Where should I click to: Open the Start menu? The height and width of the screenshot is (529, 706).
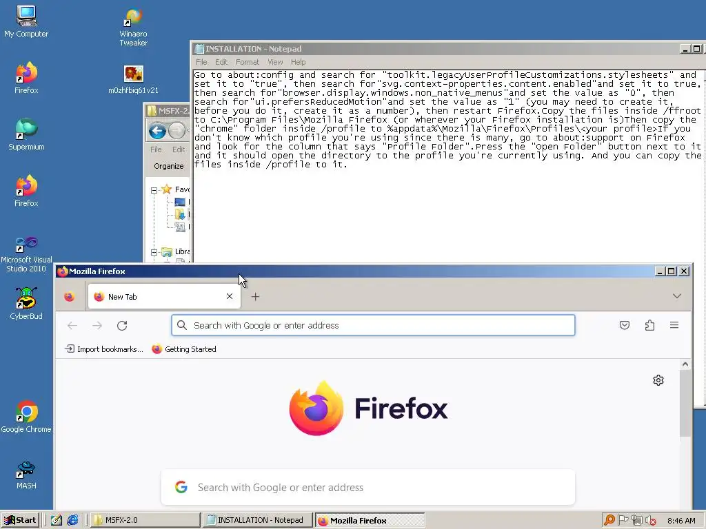coord(20,520)
